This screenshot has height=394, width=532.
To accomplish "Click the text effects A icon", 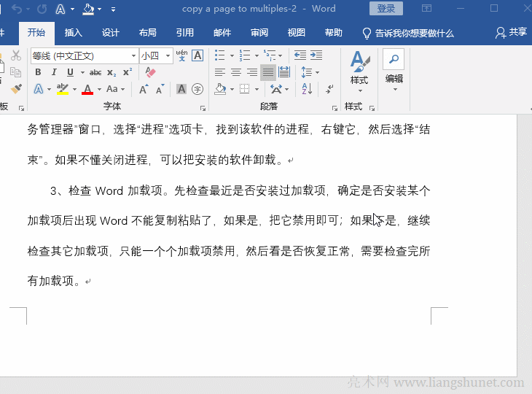I will (x=39, y=89).
